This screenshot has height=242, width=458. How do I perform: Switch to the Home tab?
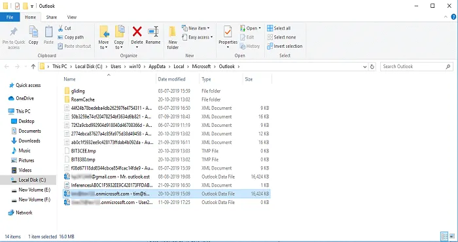[x=30, y=17]
